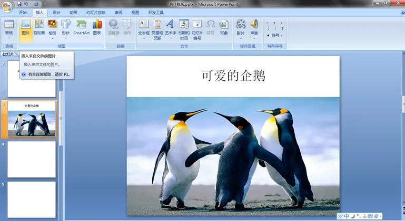Select the penguin slide 3 thumbnail
The height and width of the screenshot is (221, 405).
point(32,119)
